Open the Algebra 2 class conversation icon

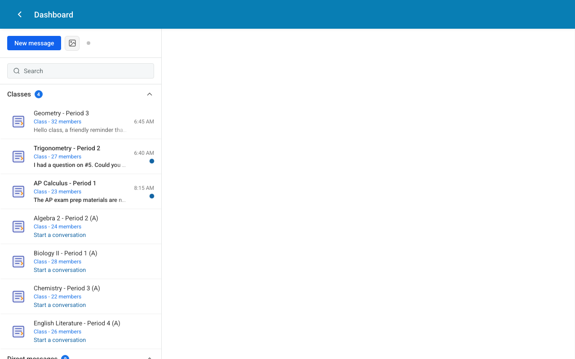[18, 226]
